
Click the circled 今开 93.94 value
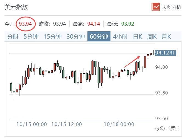point(25,24)
